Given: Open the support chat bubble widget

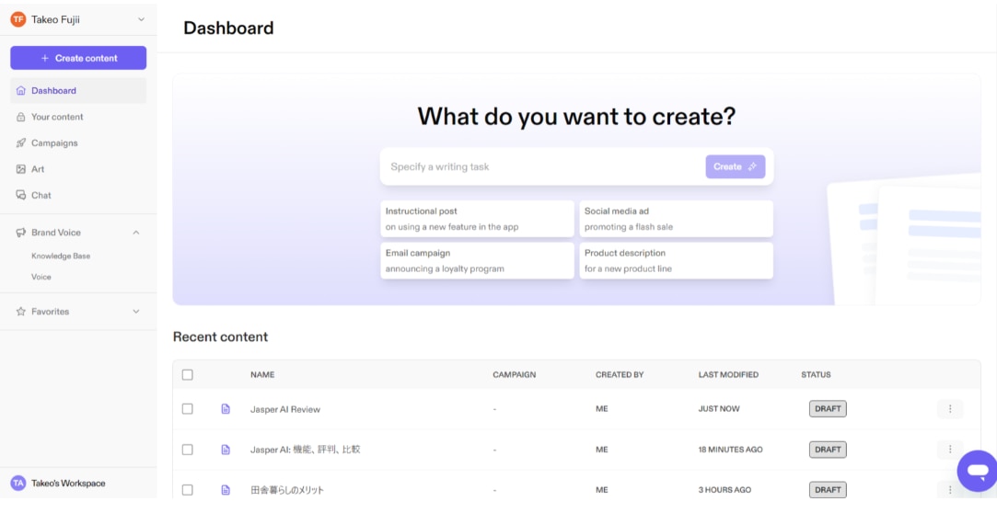Looking at the screenshot, I should [978, 471].
